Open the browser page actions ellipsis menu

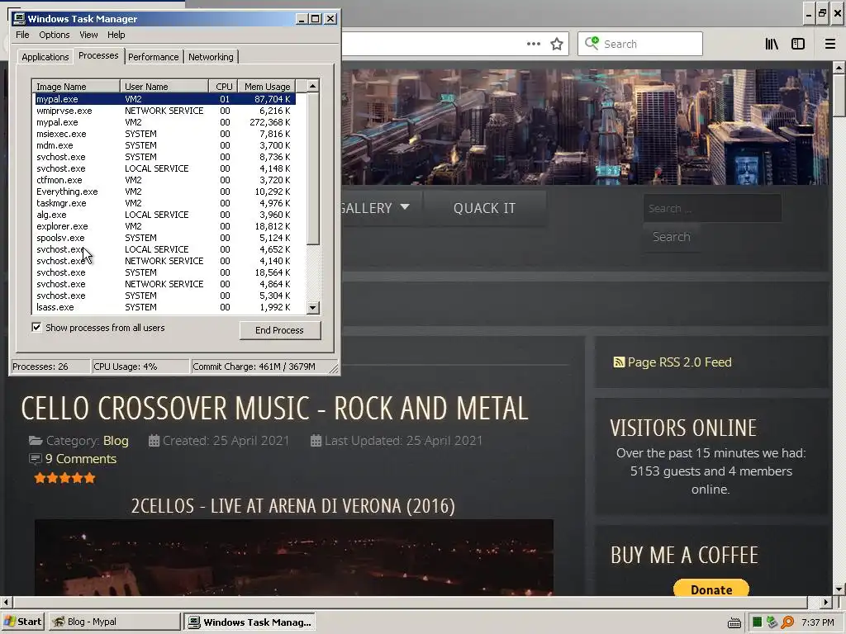pyautogui.click(x=533, y=44)
